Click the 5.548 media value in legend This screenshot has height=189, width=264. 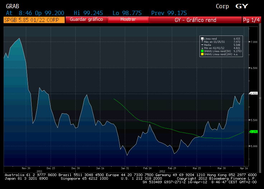(x=237, y=45)
